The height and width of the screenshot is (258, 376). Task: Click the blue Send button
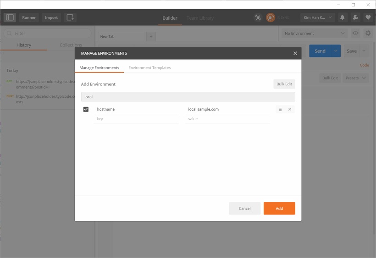[320, 51]
